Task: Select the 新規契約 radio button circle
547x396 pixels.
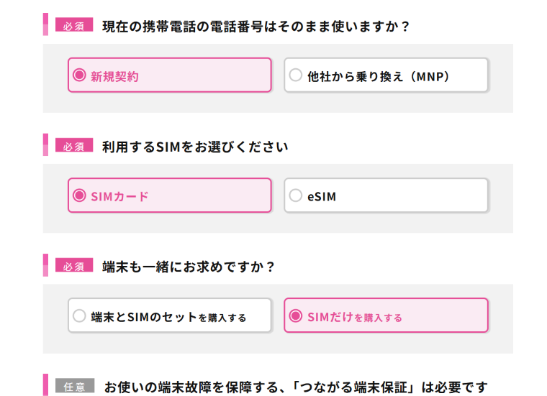Action: [x=80, y=75]
